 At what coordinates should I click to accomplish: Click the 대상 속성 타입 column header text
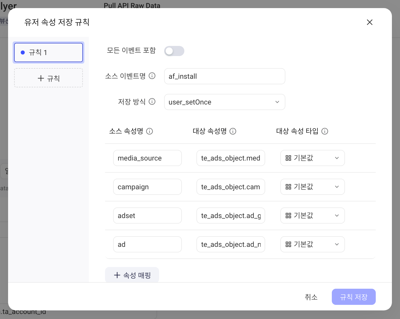[297, 131]
